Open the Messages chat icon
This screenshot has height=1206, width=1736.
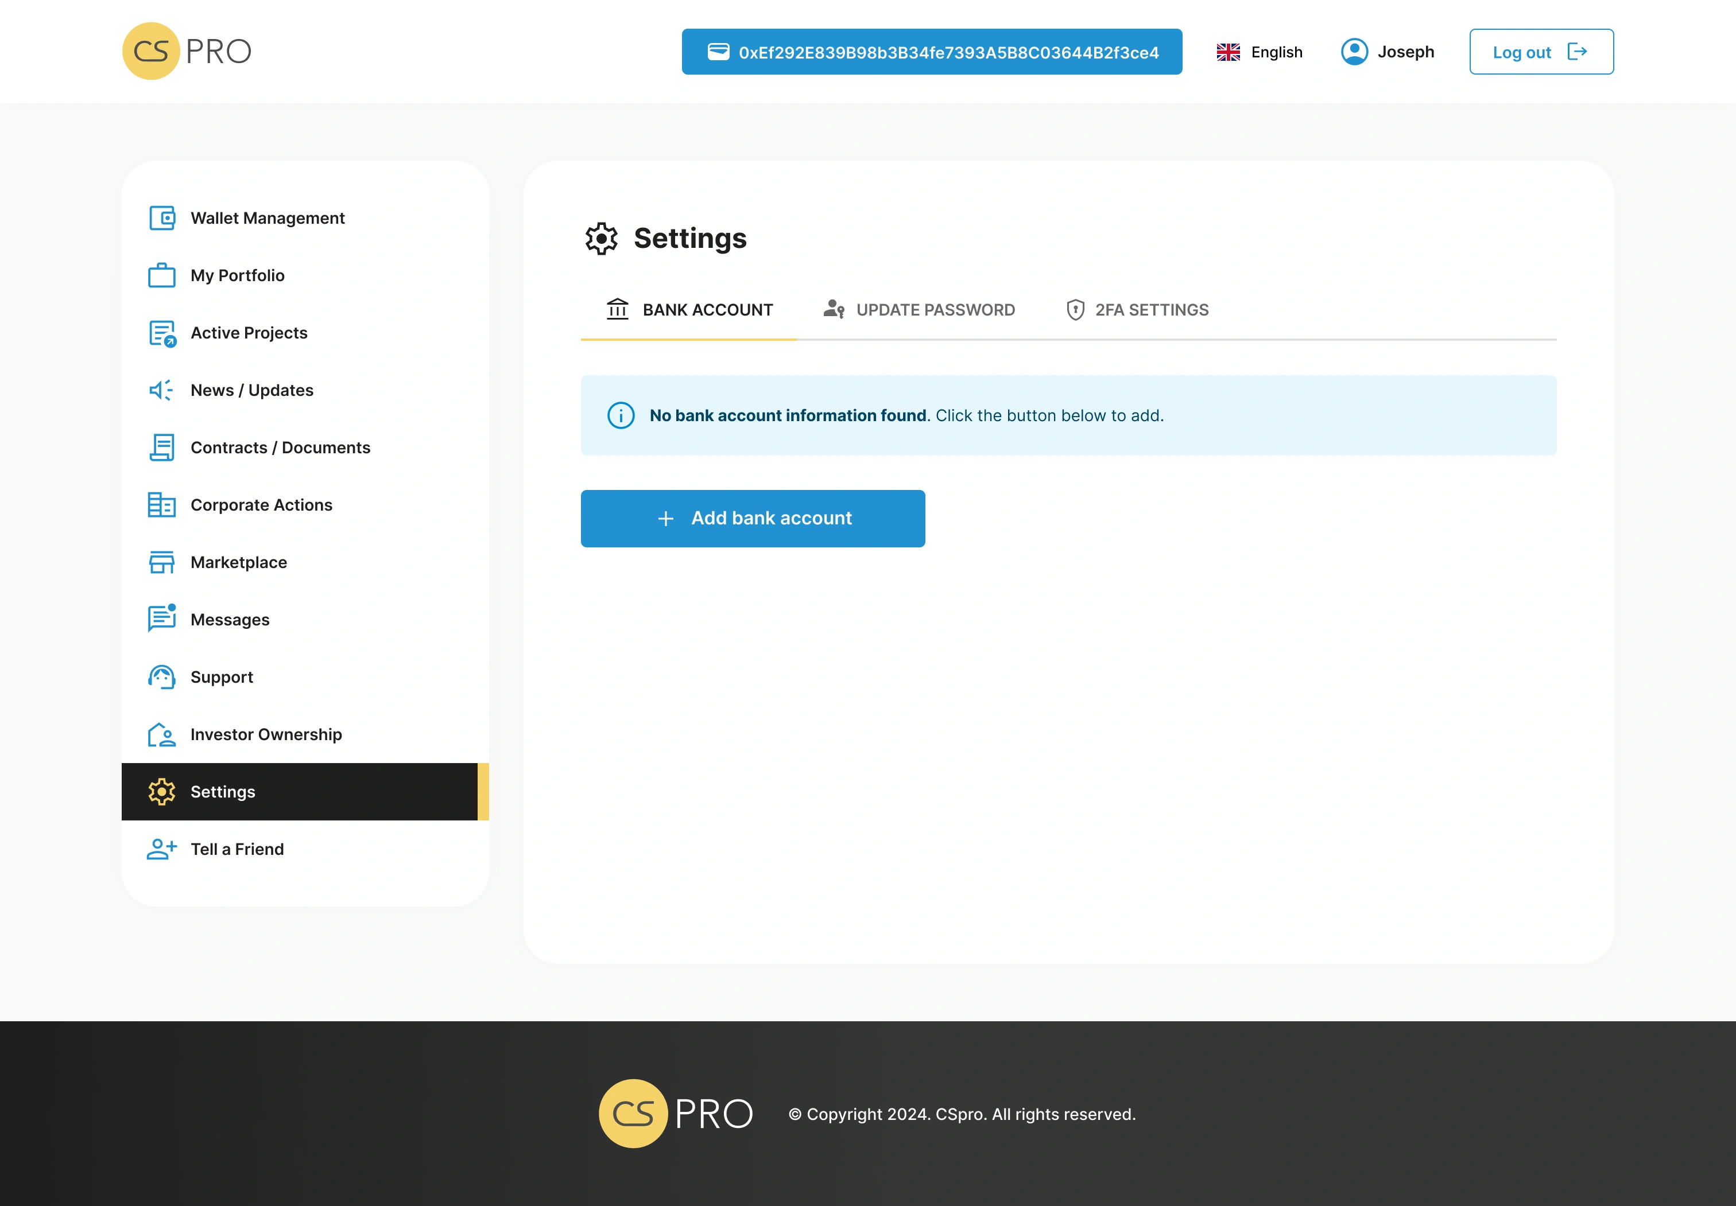[x=162, y=619]
